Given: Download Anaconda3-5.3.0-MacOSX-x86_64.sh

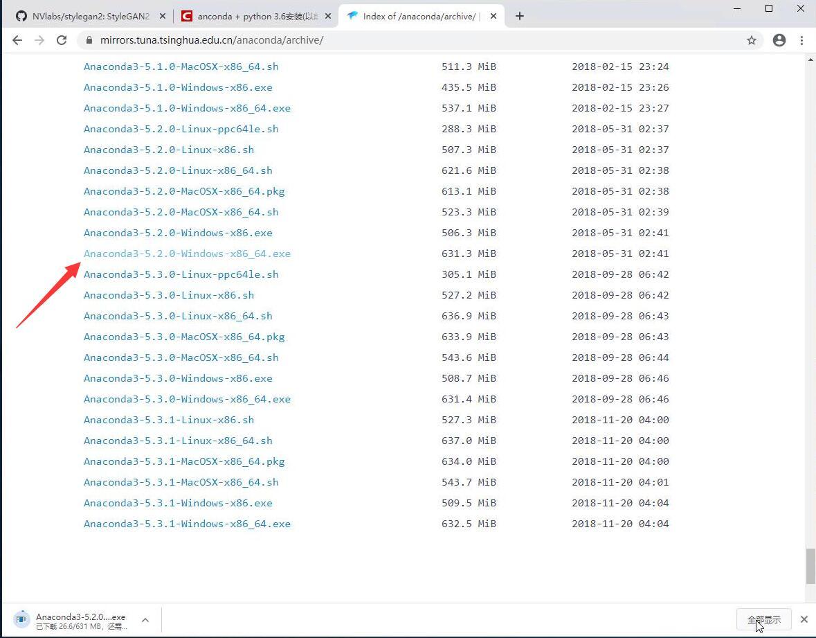Looking at the screenshot, I should coord(181,358).
